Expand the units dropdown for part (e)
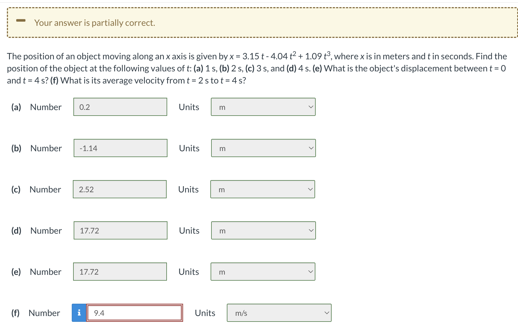The width and height of the screenshot is (518, 335). pyautogui.click(x=263, y=272)
